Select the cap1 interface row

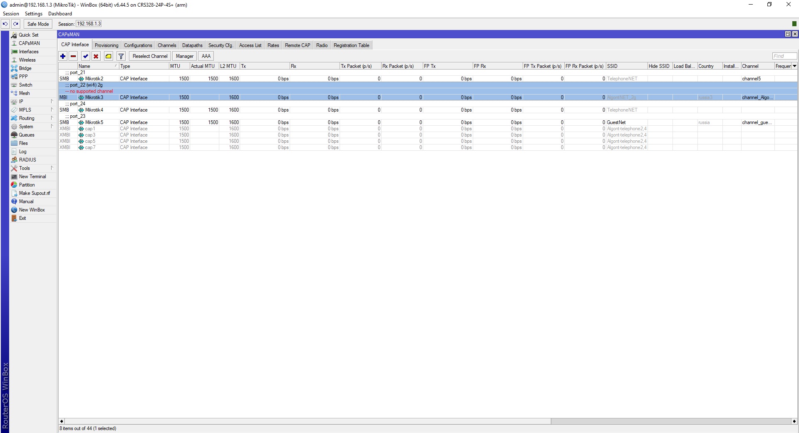click(428, 129)
